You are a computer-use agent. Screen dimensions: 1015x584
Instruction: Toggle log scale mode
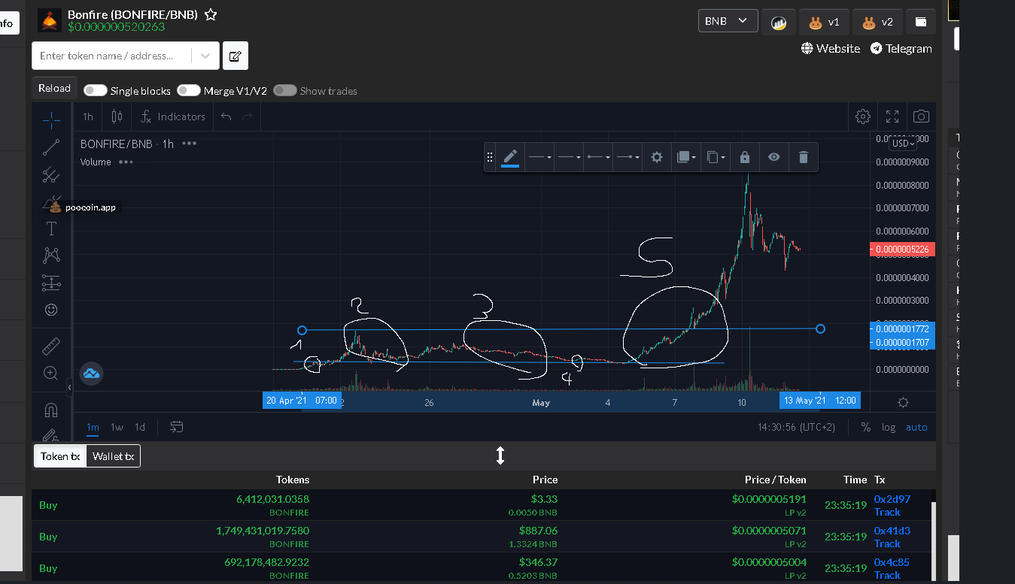(889, 427)
